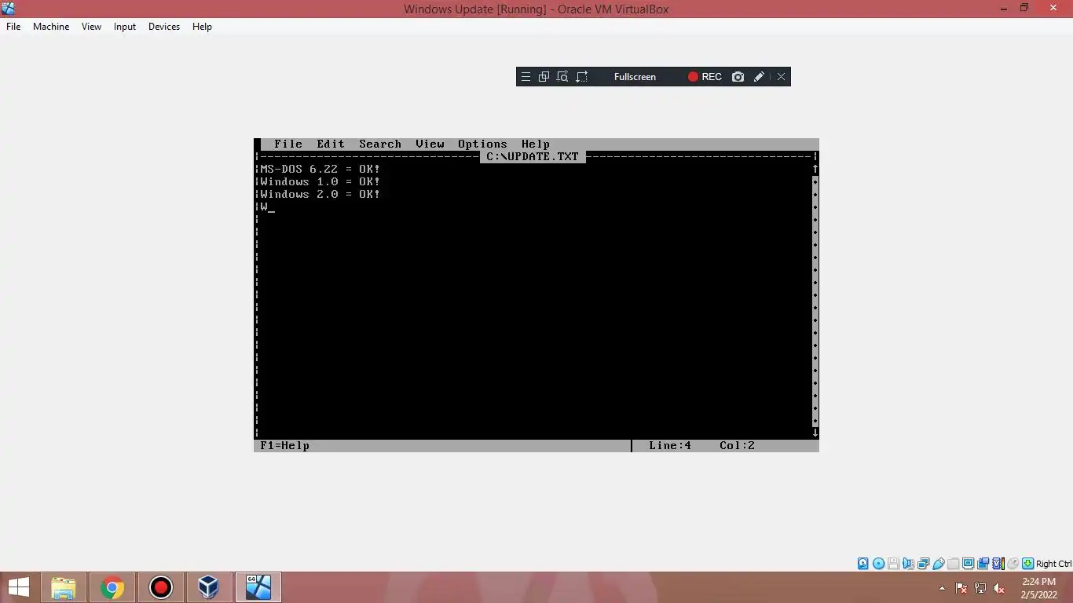The image size is (1073, 603).
Task: Click the scroll up arrow in editor
Action: coord(815,169)
